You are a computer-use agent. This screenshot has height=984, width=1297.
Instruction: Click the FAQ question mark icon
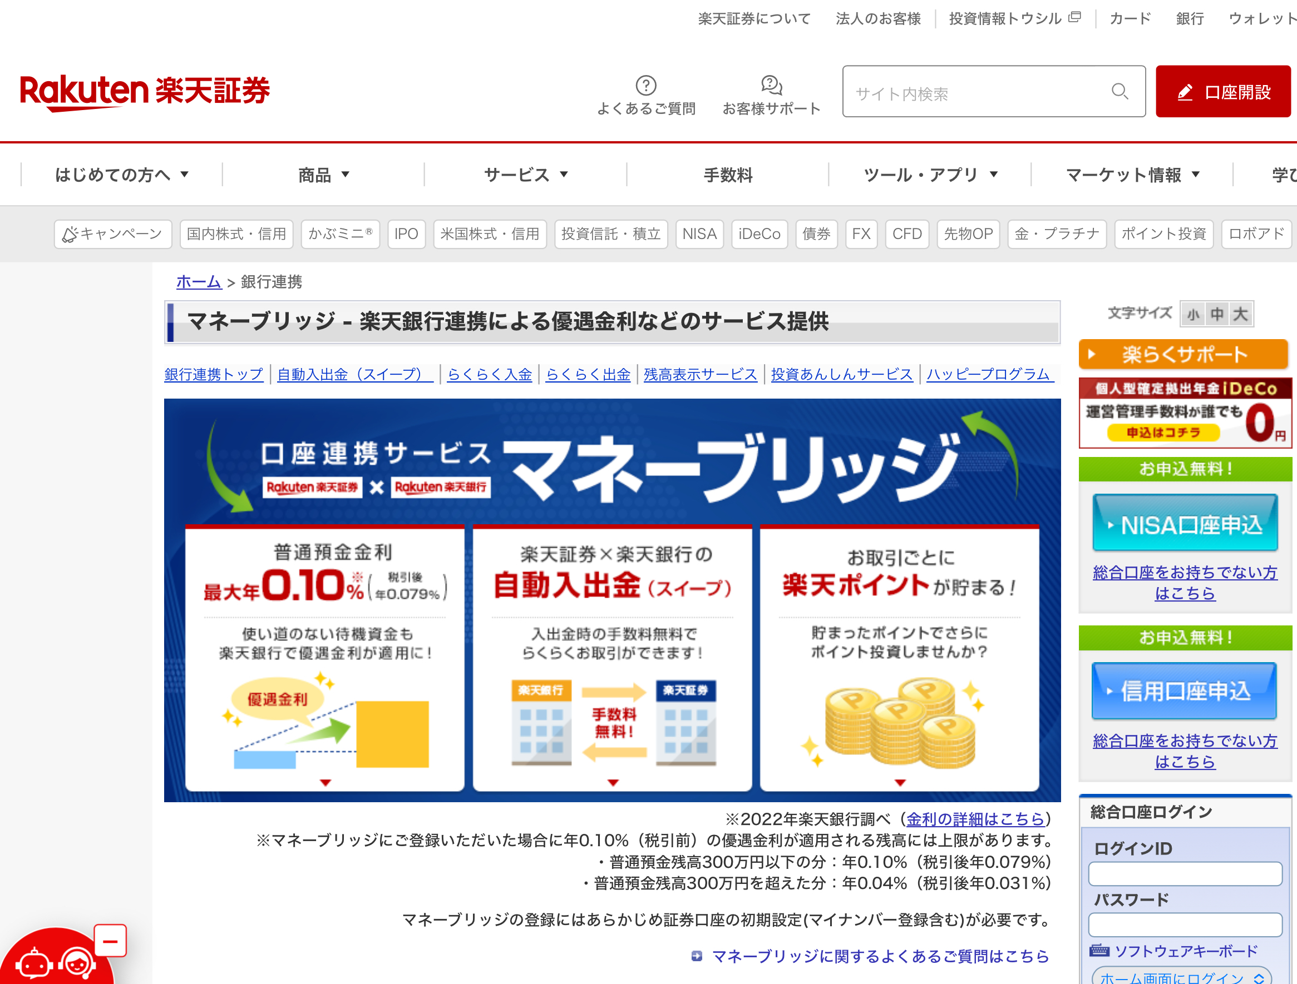(x=645, y=86)
